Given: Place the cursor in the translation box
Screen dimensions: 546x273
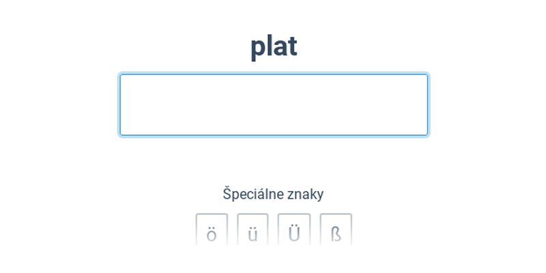Looking at the screenshot, I should click(274, 104).
